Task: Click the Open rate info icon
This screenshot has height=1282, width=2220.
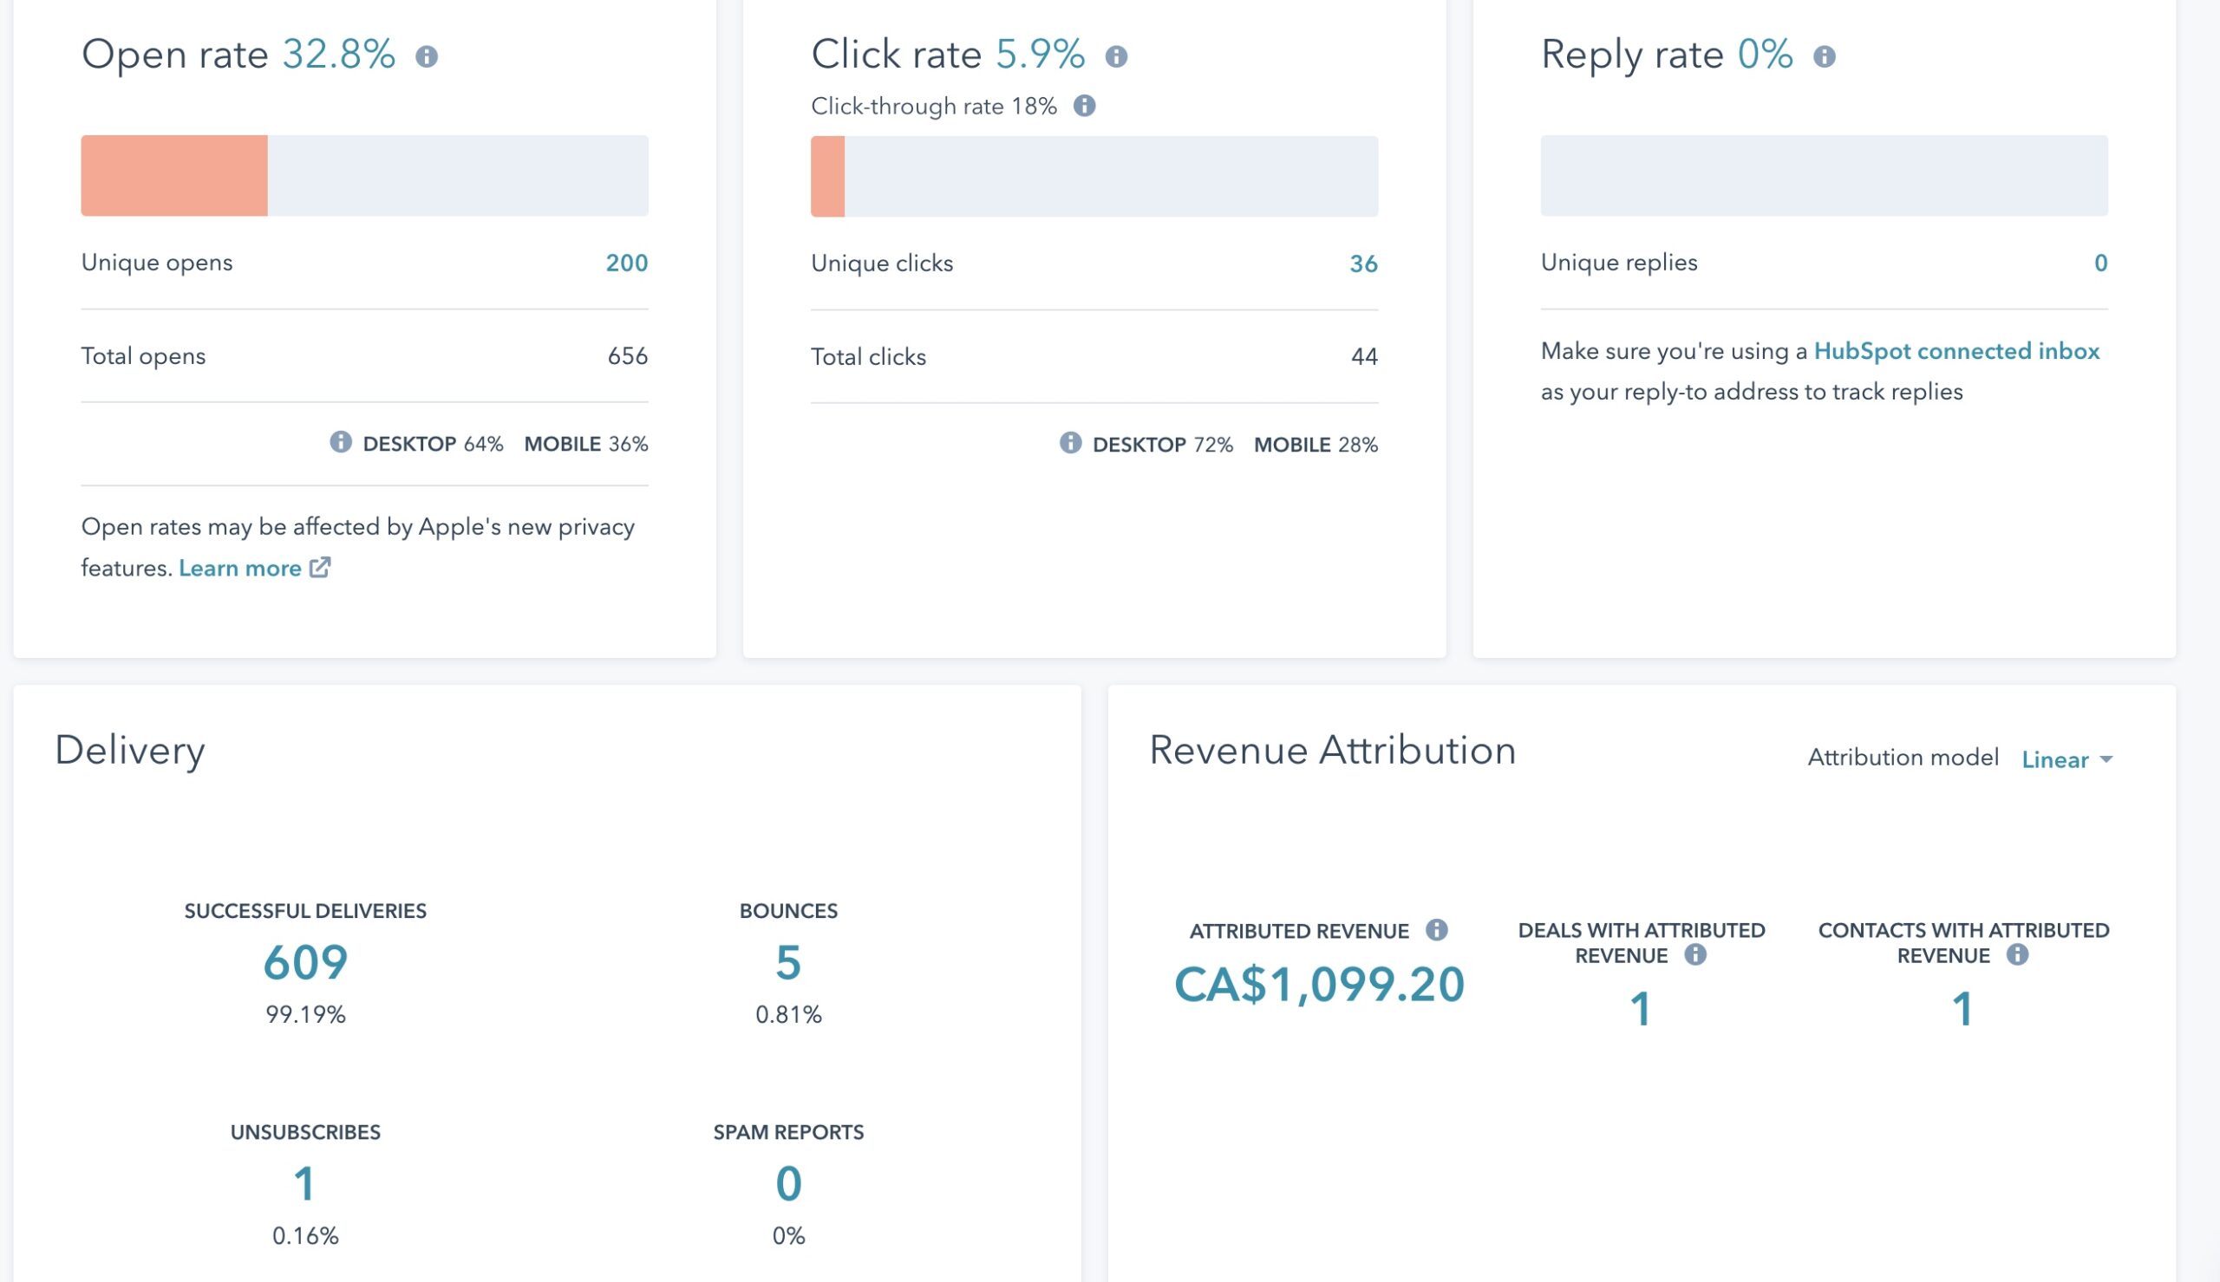Action: pos(426,56)
